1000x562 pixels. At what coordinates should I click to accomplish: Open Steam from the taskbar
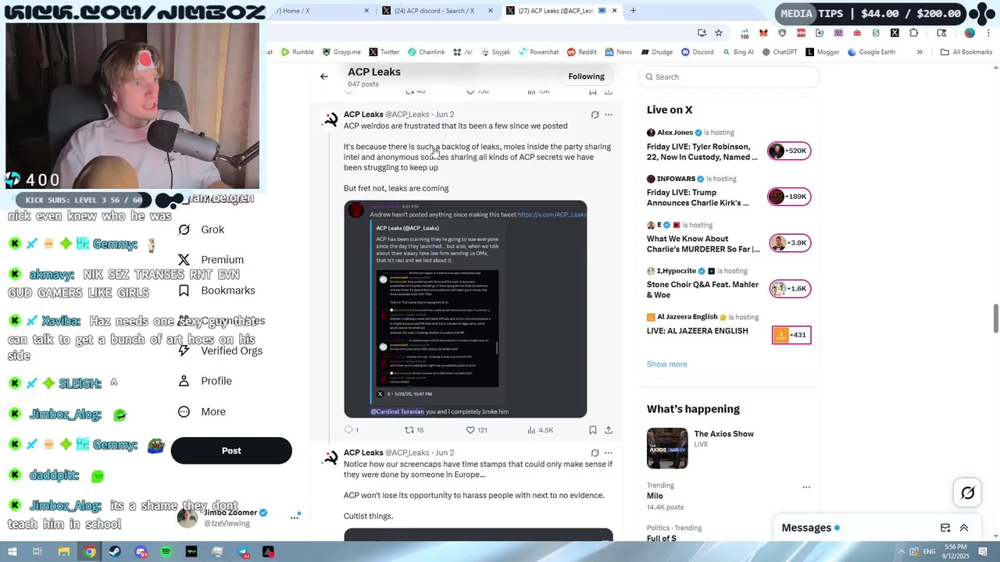coord(116,552)
